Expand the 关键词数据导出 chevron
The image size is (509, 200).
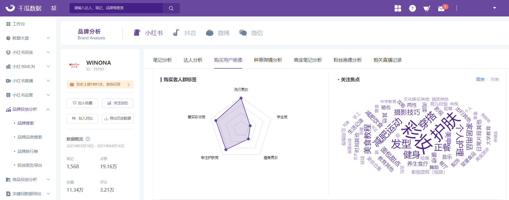pyautogui.click(x=48, y=194)
